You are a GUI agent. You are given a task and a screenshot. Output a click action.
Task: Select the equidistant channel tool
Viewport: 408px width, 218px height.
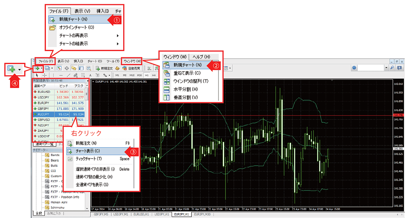pyautogui.click(x=76, y=75)
